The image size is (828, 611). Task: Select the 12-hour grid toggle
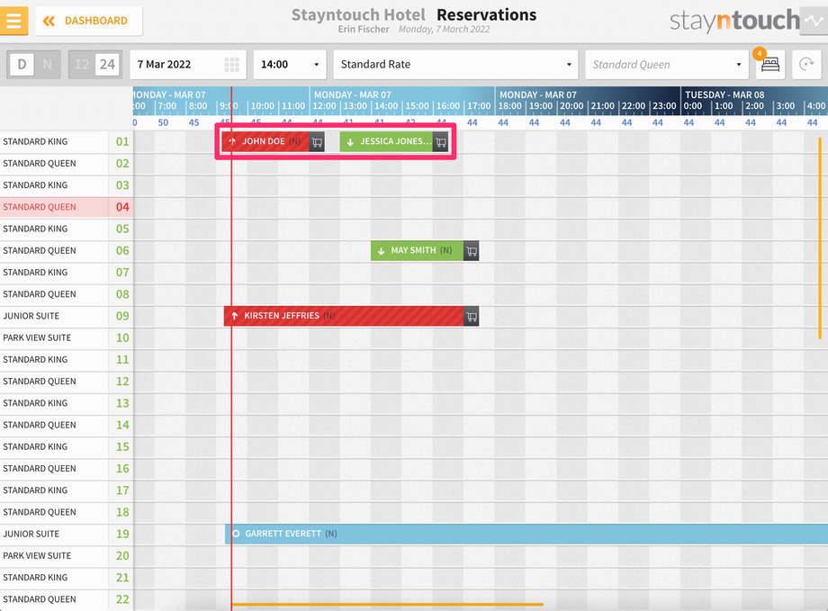[x=82, y=65]
